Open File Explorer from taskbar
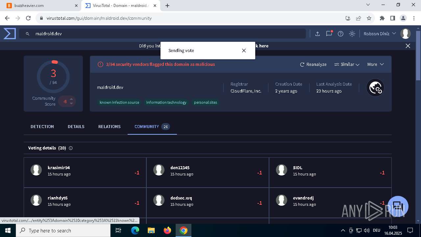Viewport: 421px width, 237px height. coord(151,230)
